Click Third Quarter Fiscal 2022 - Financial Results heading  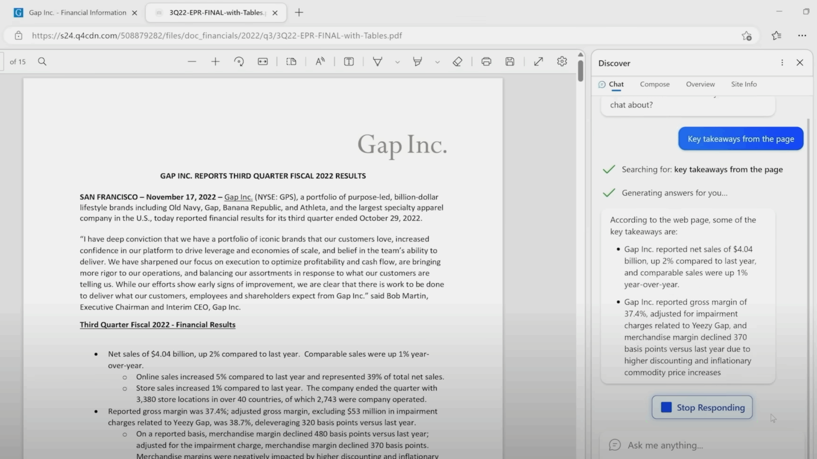tap(158, 324)
